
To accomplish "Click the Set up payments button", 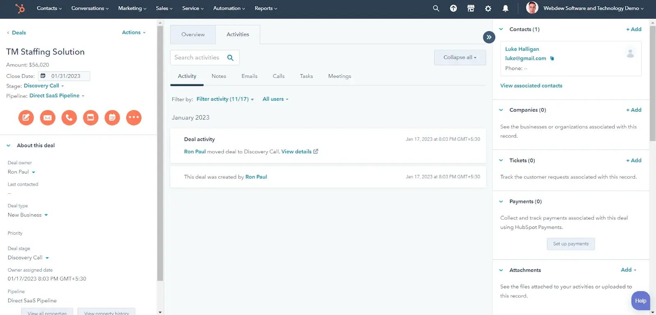I will (571, 244).
